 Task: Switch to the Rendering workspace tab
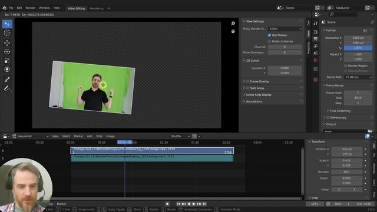coord(97,8)
